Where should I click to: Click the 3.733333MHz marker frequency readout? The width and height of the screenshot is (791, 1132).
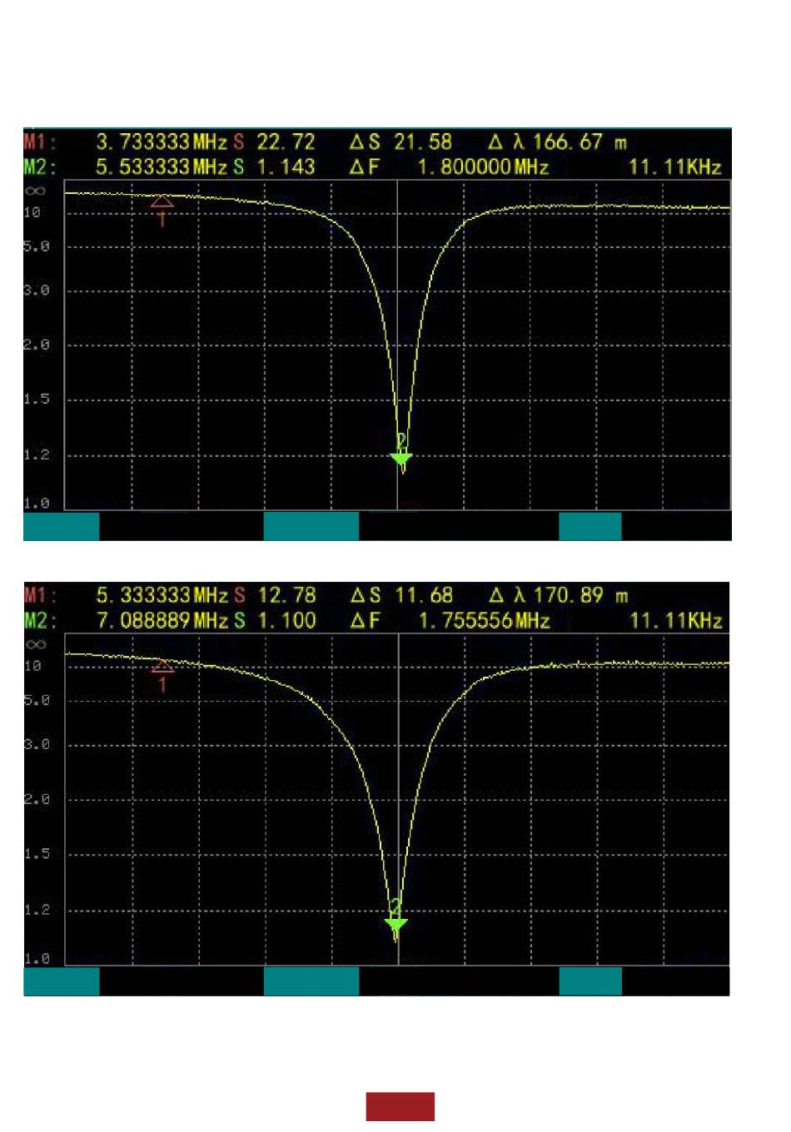162,141
